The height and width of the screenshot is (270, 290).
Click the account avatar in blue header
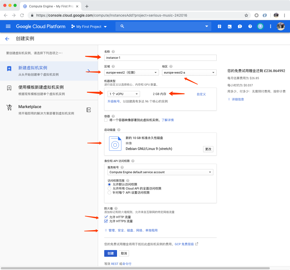click(281, 26)
